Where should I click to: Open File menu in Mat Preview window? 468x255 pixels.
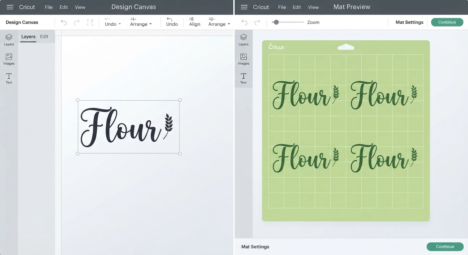point(282,7)
